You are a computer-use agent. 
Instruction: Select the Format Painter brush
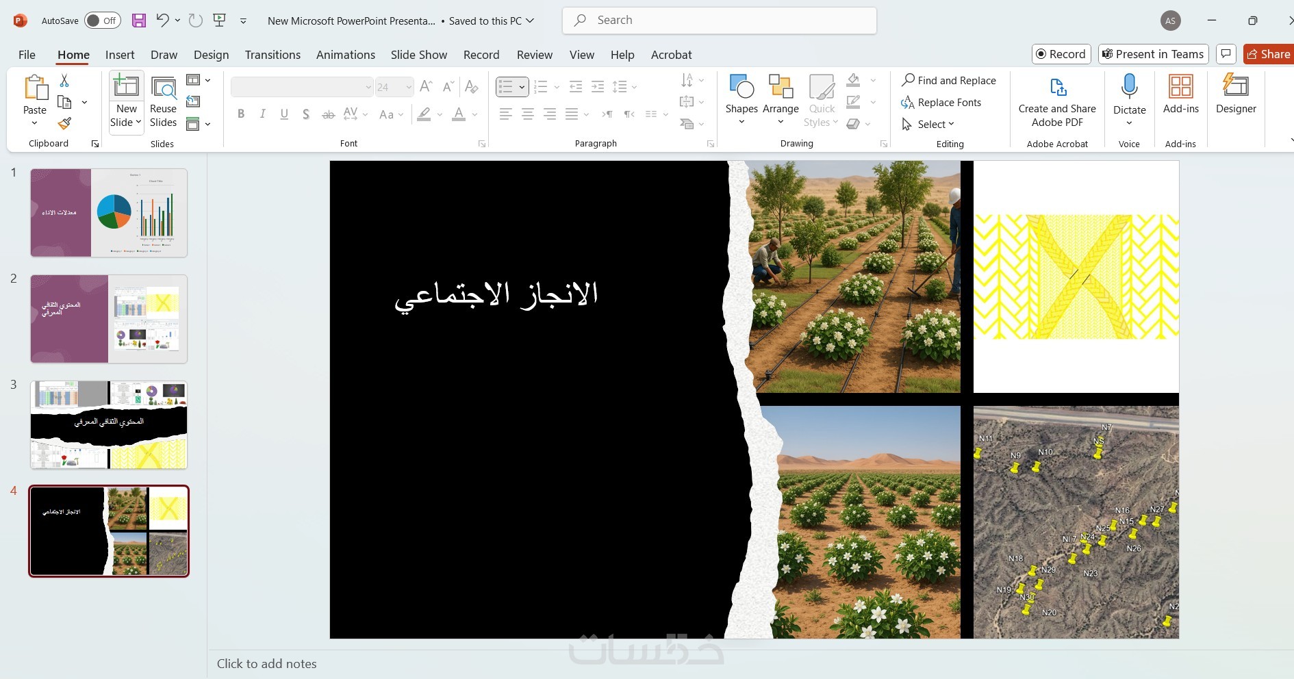click(64, 123)
